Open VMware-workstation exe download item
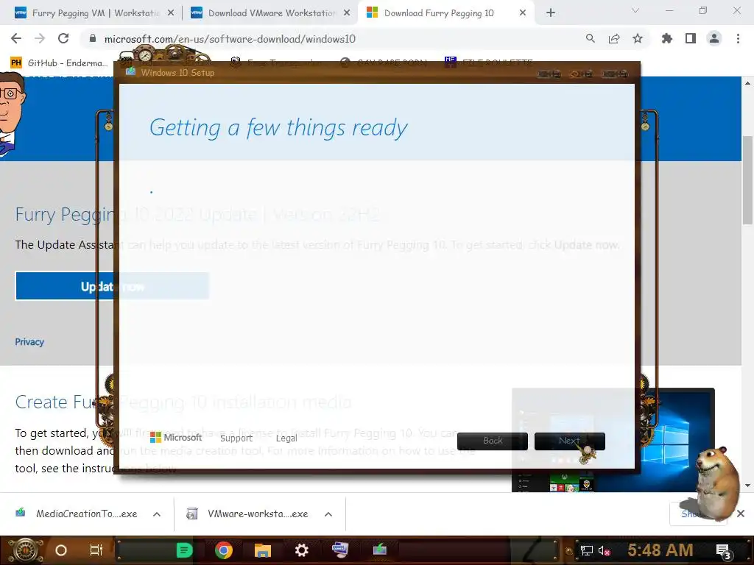Viewport: 754px width, 565px height. (248, 514)
